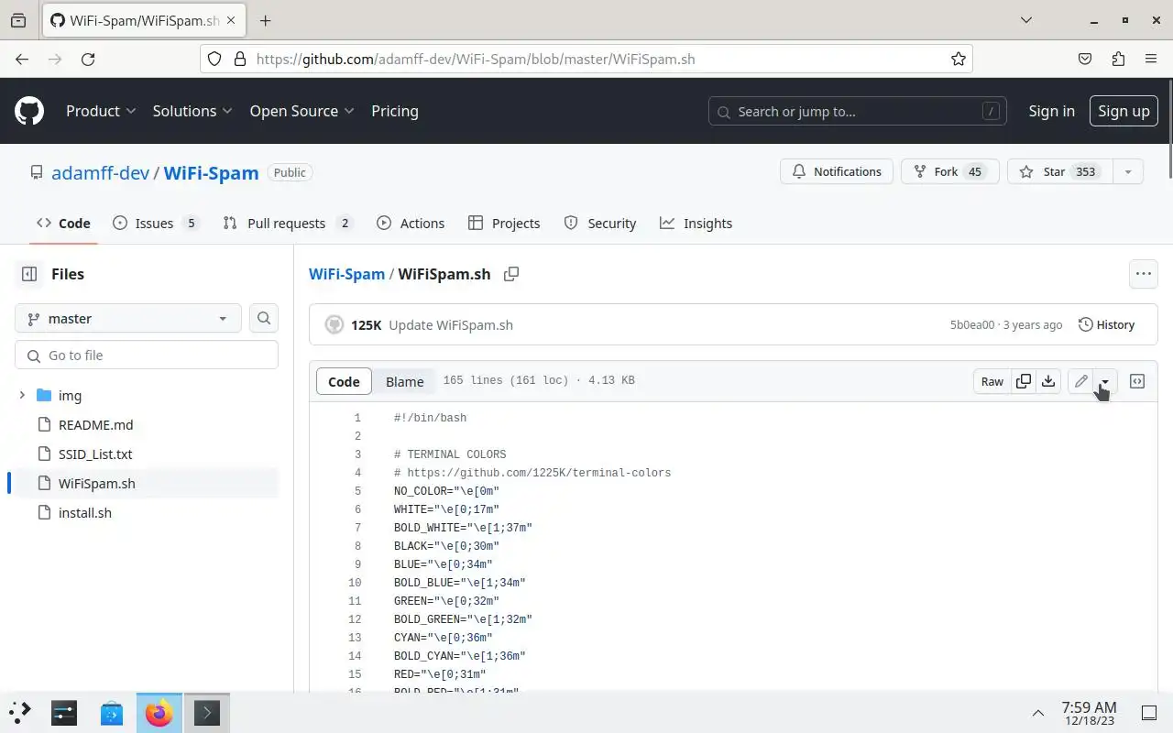Open the symbols panel icon
Screen dimensions: 1173x733
click(1137, 381)
